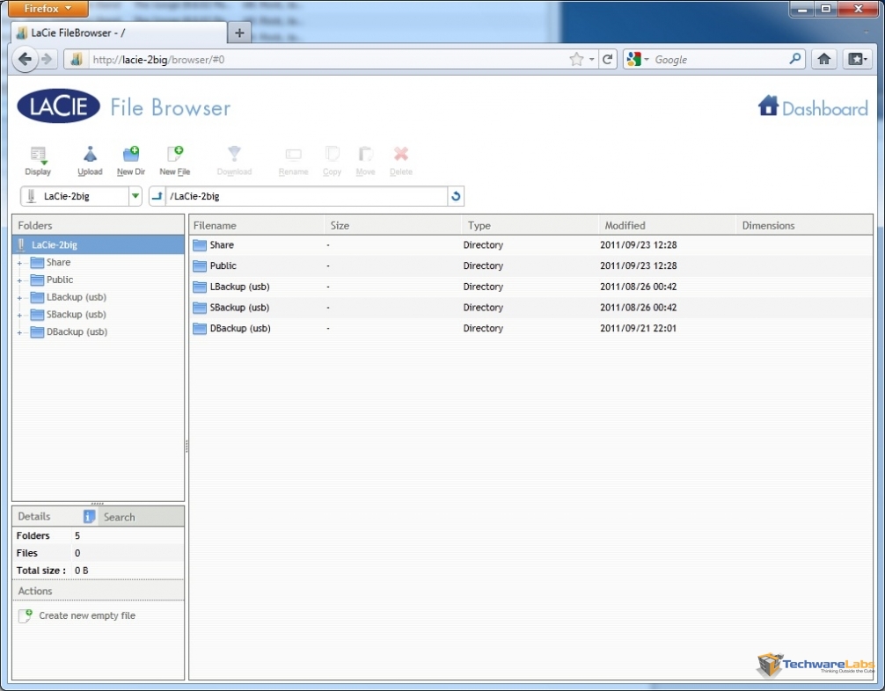Click the Dashboard link text
The height and width of the screenshot is (691, 885).
(824, 109)
